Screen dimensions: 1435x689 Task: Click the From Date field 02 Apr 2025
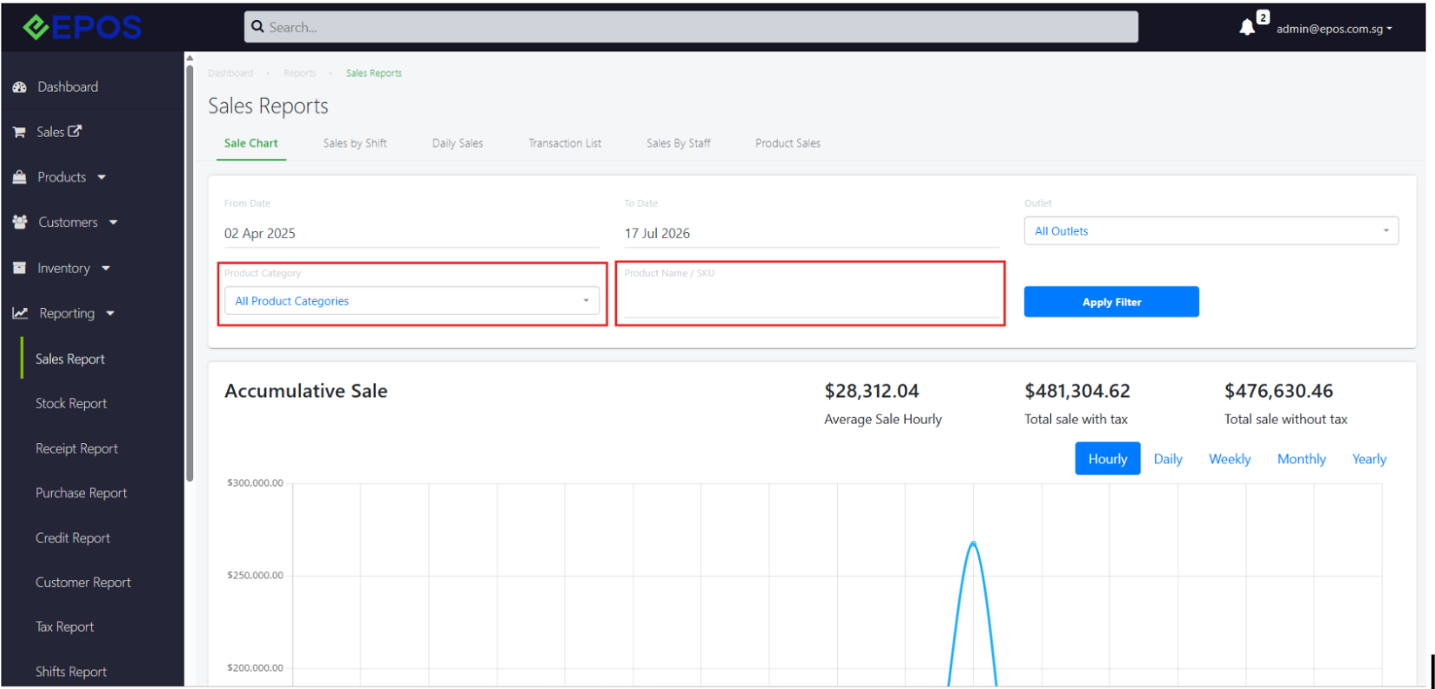[412, 234]
